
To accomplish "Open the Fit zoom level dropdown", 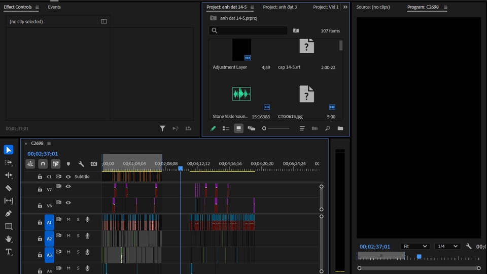I will [415, 247].
